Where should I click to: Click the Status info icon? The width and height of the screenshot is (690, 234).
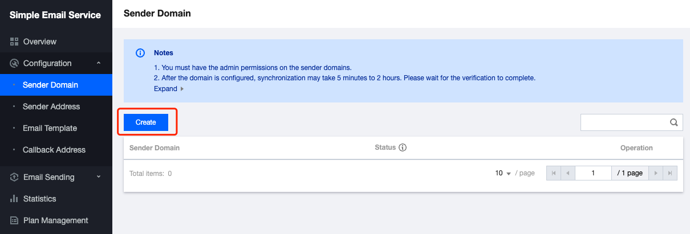(x=403, y=148)
